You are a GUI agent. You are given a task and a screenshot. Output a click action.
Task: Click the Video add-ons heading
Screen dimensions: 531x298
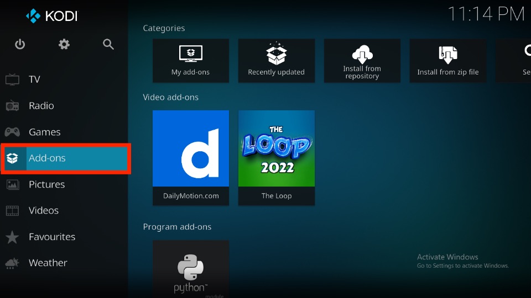(171, 97)
